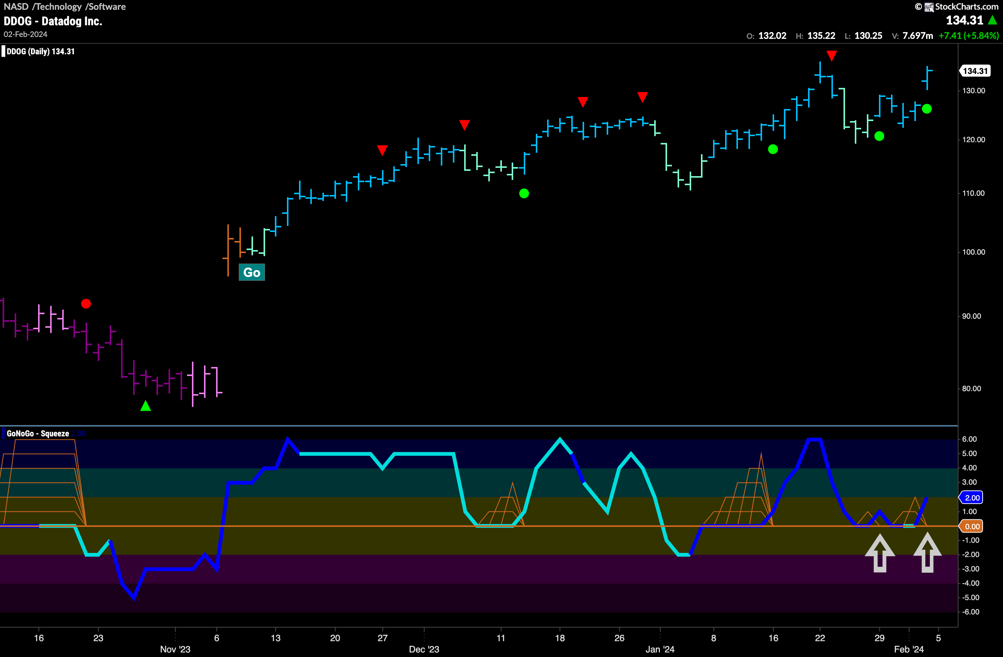Click the +7.41 (+5.84%) change value
This screenshot has width=1003, height=657.
(968, 36)
